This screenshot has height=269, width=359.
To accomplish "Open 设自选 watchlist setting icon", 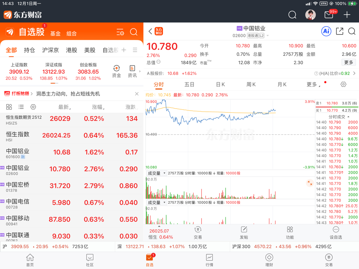I will (336, 233).
